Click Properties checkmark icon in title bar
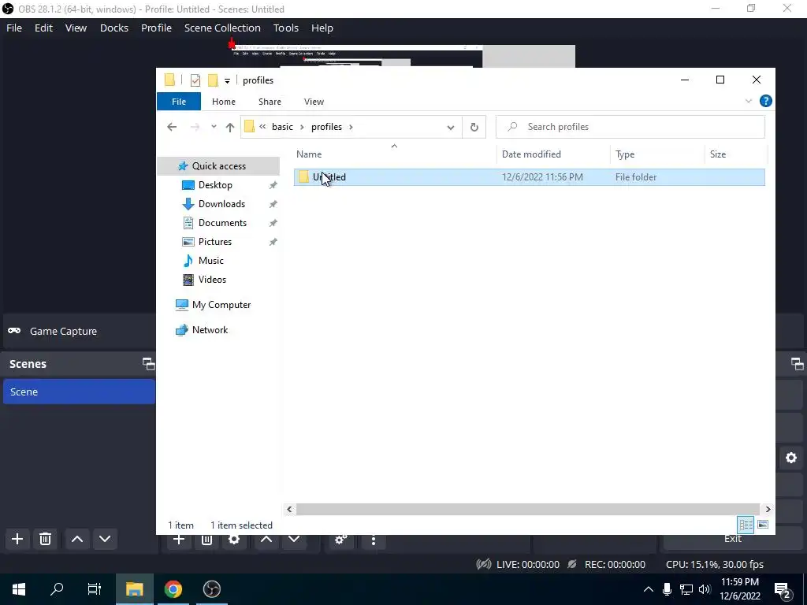Screen dimensions: 807x605 (x=195, y=80)
